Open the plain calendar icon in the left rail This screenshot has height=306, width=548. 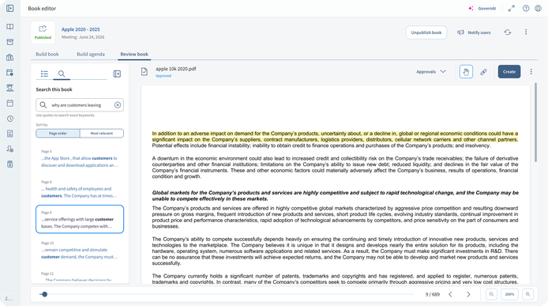(10, 104)
